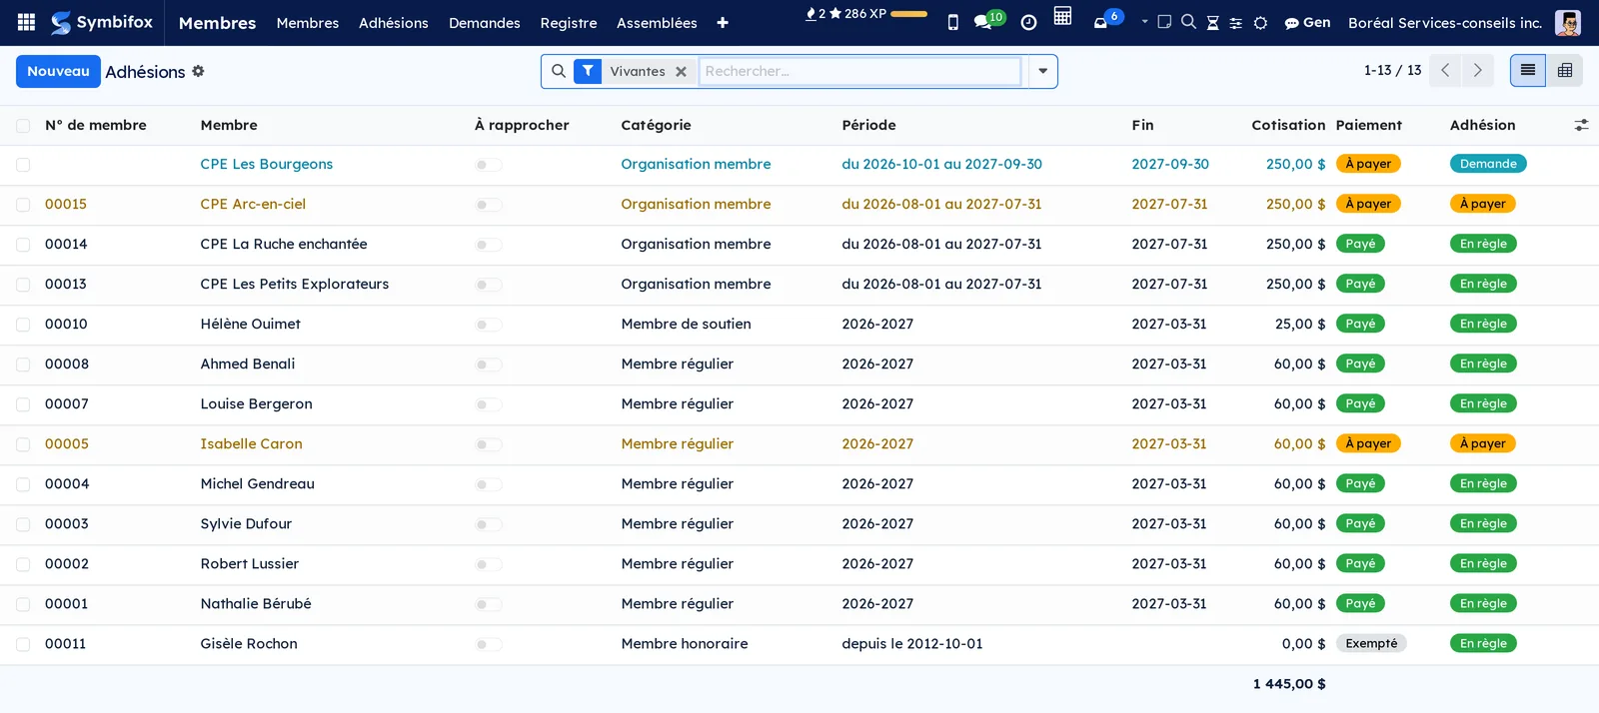
Task: Select all rows with header checkbox
Action: [x=23, y=126]
